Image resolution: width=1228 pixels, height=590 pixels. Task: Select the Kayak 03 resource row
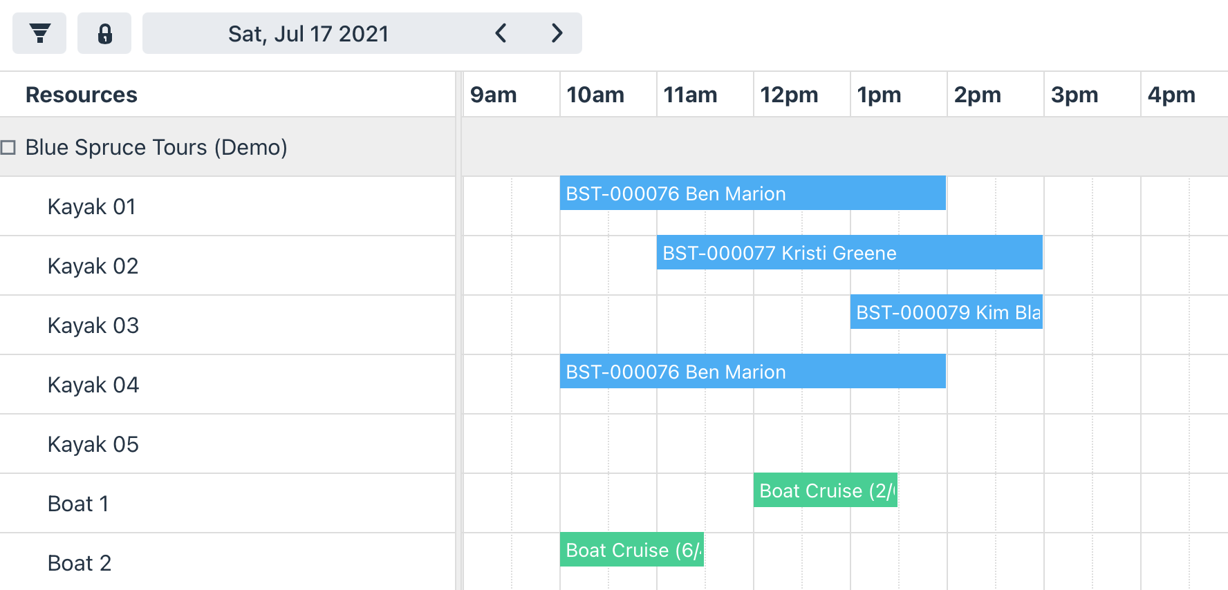point(227,325)
